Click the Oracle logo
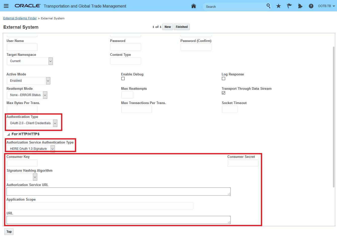The image size is (337, 236). 28,6
